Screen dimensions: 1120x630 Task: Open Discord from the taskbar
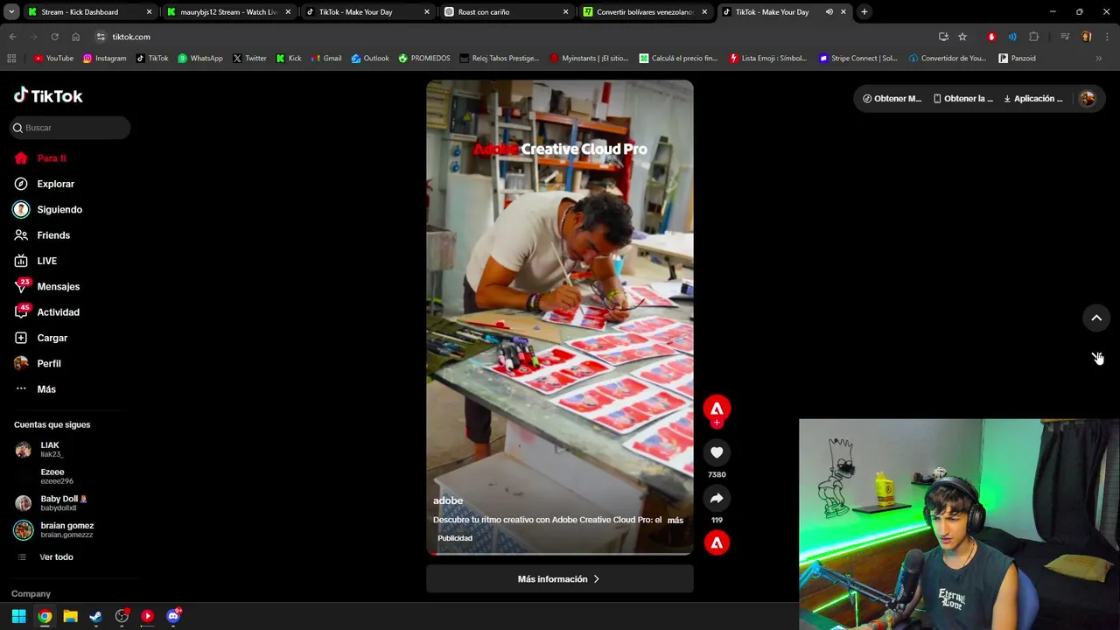coord(173,616)
